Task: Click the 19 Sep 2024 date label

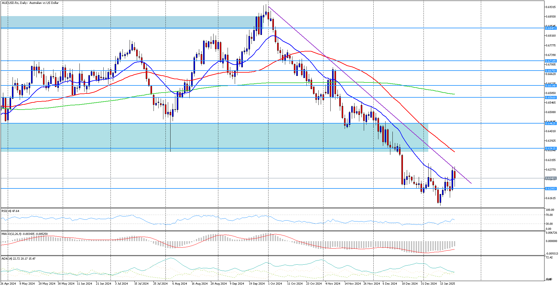Action: click(257, 283)
